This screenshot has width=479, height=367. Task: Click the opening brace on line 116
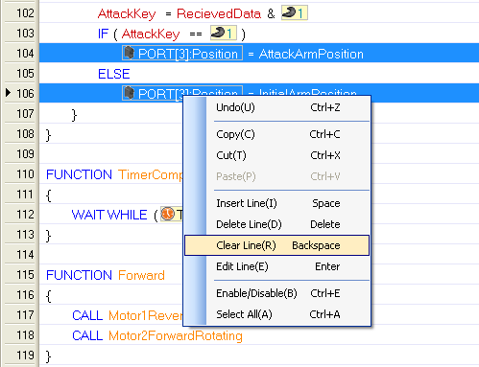49,296
